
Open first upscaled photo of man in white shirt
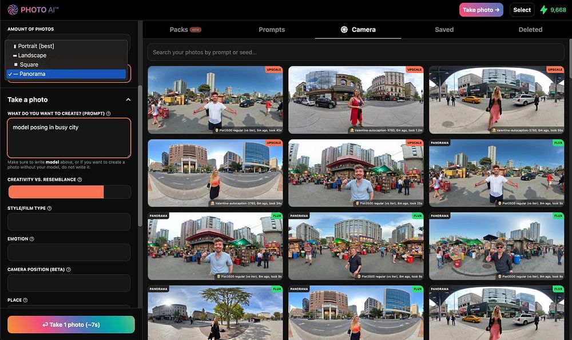215,100
